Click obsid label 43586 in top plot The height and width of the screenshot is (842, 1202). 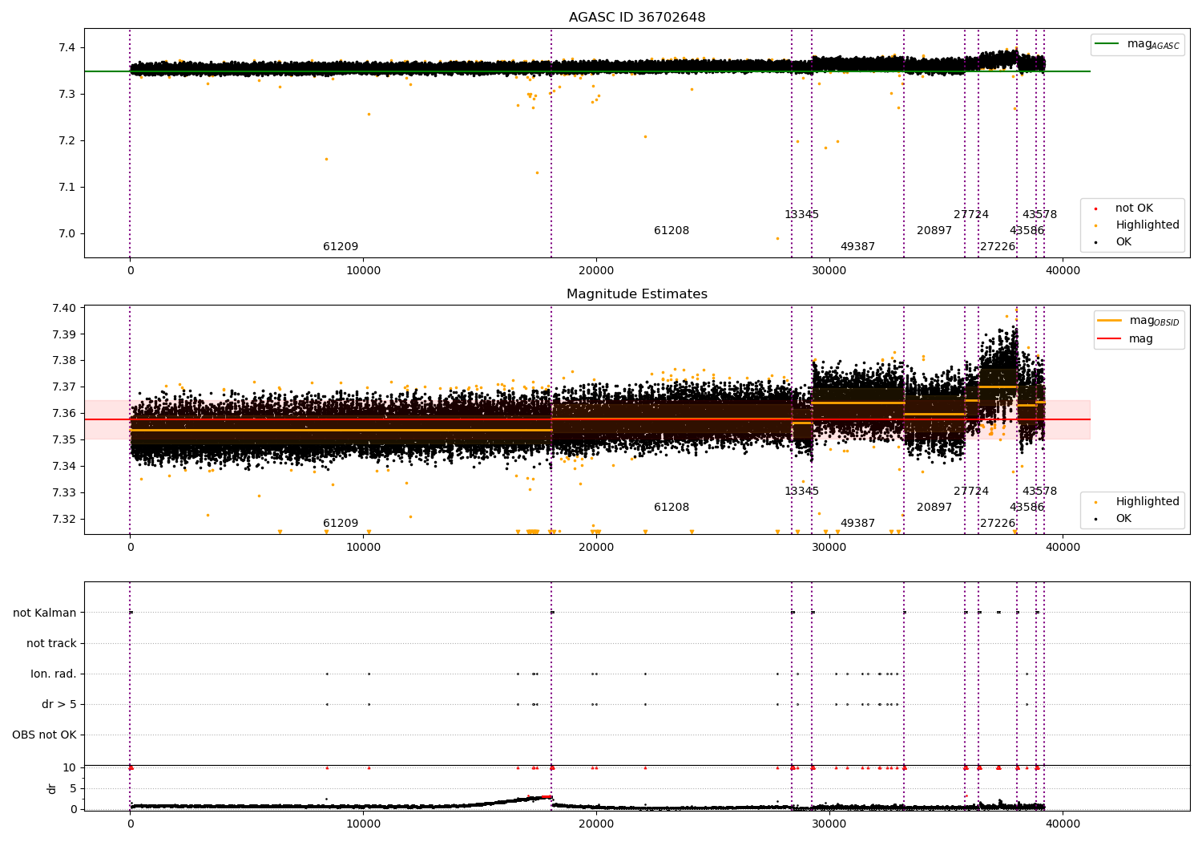(x=1027, y=230)
